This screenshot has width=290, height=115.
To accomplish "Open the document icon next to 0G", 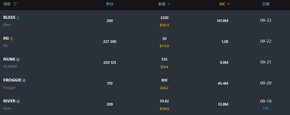I will [11, 39].
